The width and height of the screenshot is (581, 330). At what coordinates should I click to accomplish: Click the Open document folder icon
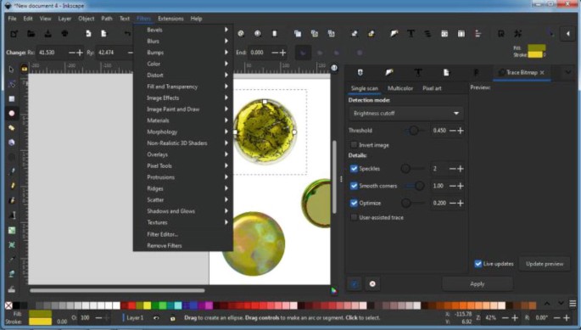pos(31,34)
